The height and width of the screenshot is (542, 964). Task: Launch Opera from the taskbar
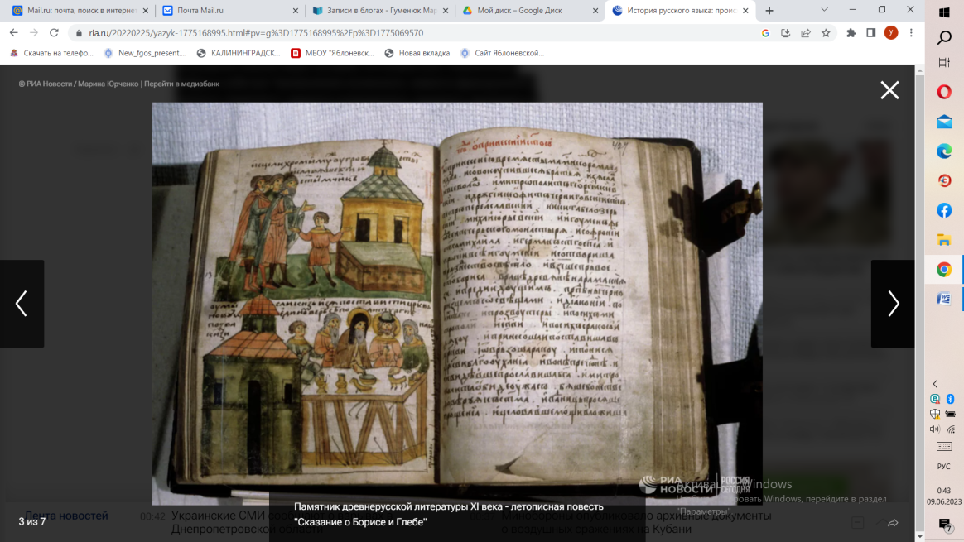click(944, 92)
